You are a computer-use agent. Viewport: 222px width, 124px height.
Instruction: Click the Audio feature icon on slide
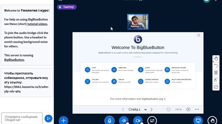click(140, 70)
